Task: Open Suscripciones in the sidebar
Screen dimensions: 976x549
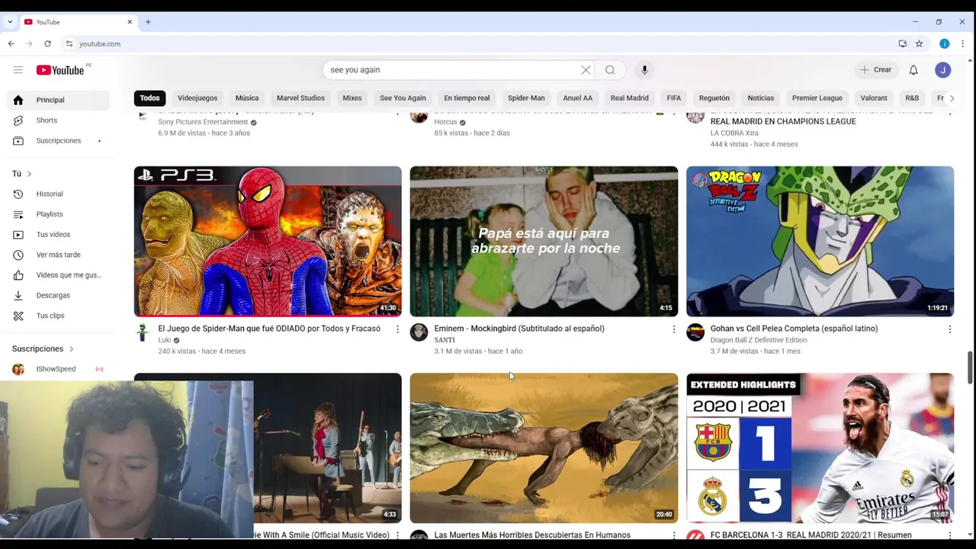Action: point(58,141)
